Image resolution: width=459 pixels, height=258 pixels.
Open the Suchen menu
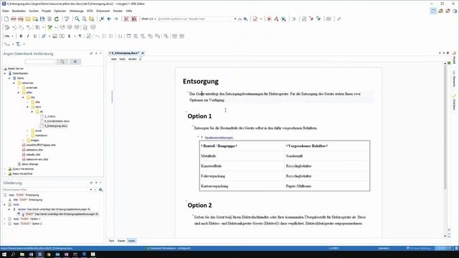(34, 11)
